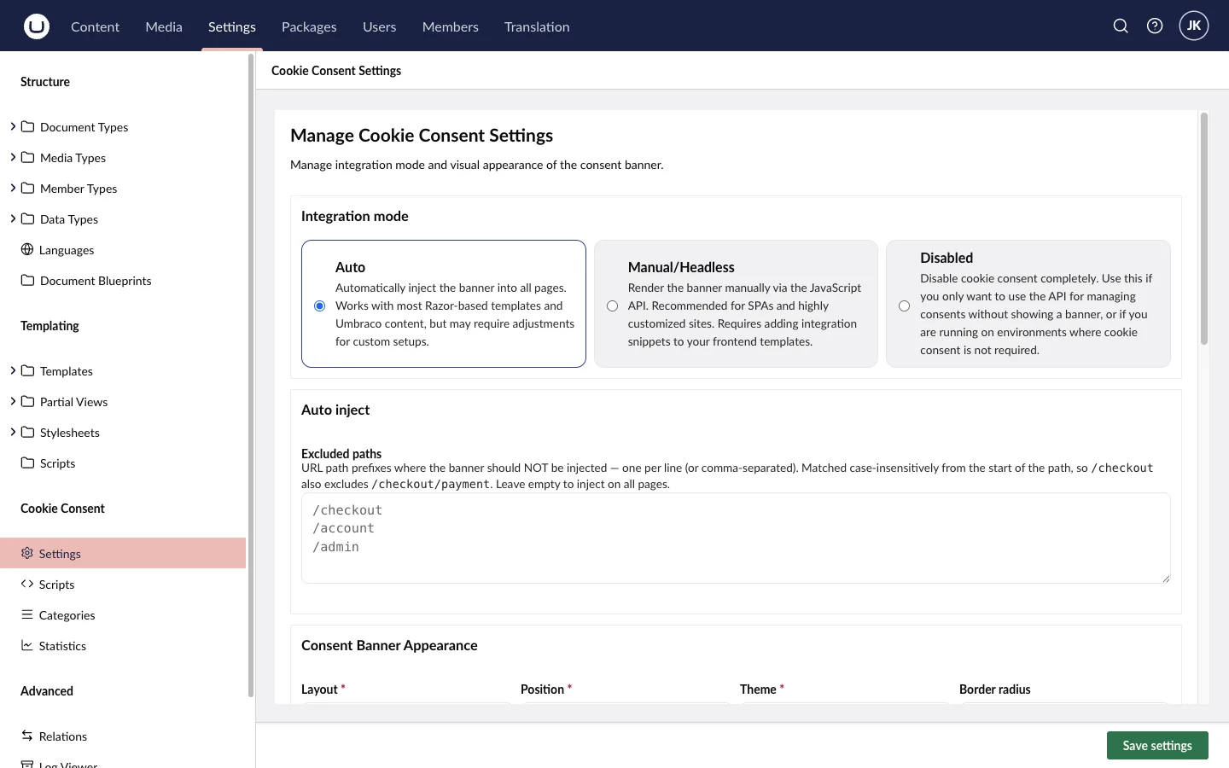Click the "Manage Cookie Consent Settings" heading
The width and height of the screenshot is (1229, 768).
[x=422, y=136]
